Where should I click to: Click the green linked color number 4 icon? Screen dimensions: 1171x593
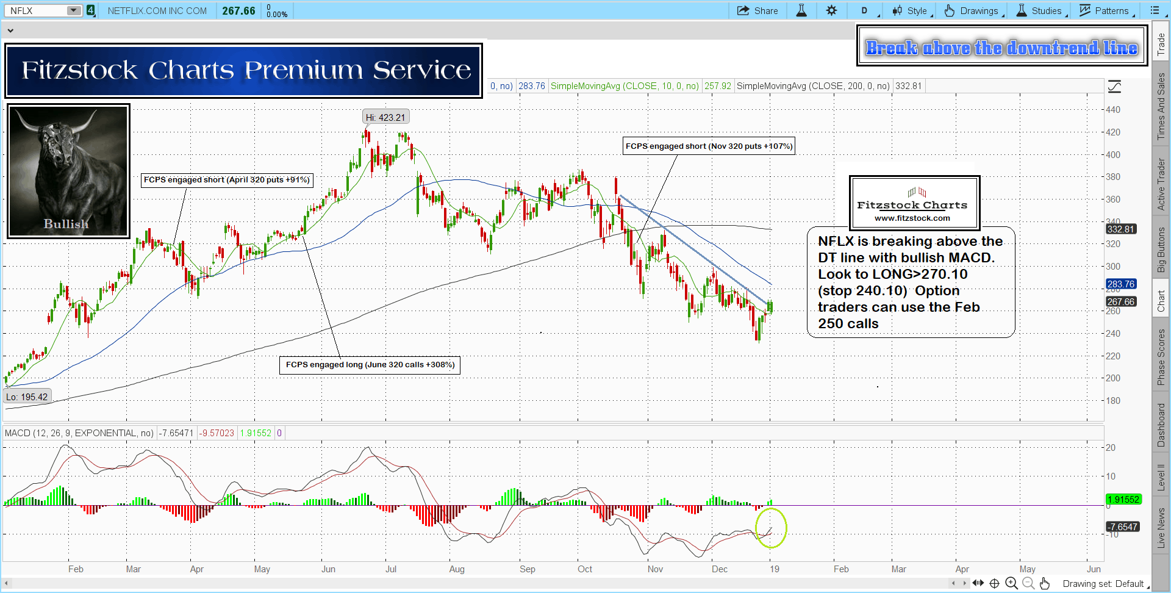click(x=91, y=11)
